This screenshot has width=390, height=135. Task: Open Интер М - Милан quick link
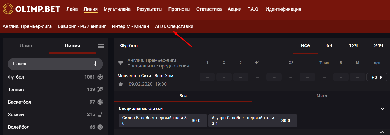click(130, 26)
